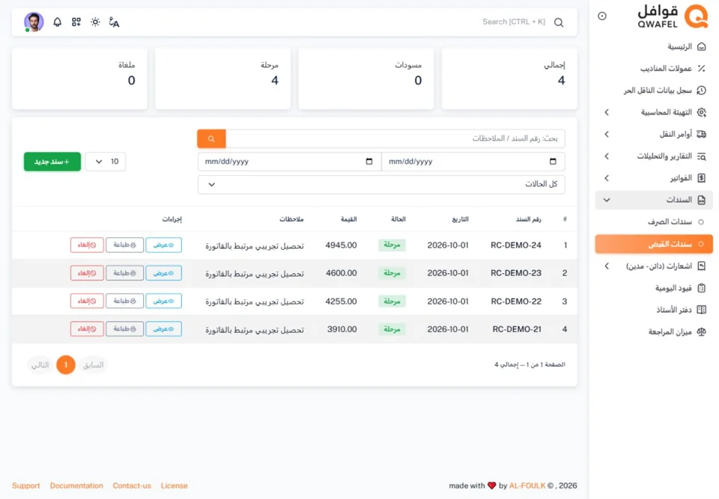This screenshot has width=719, height=499.
Task: Open the Documentation footer link
Action: click(76, 486)
